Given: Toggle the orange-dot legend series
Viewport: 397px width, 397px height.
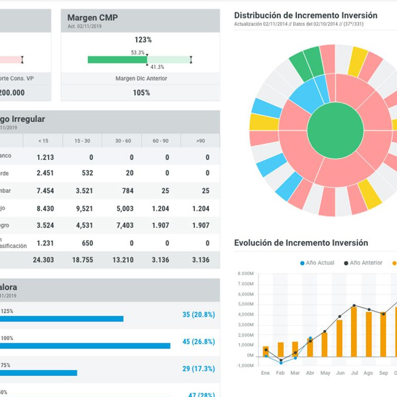Looking at the screenshot, I should [x=394, y=263].
